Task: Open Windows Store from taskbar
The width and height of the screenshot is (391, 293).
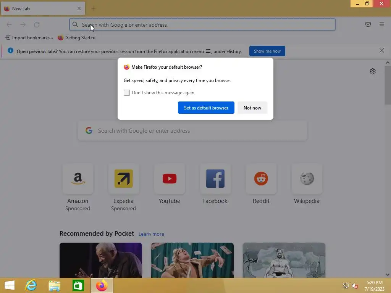Action: coord(78,285)
